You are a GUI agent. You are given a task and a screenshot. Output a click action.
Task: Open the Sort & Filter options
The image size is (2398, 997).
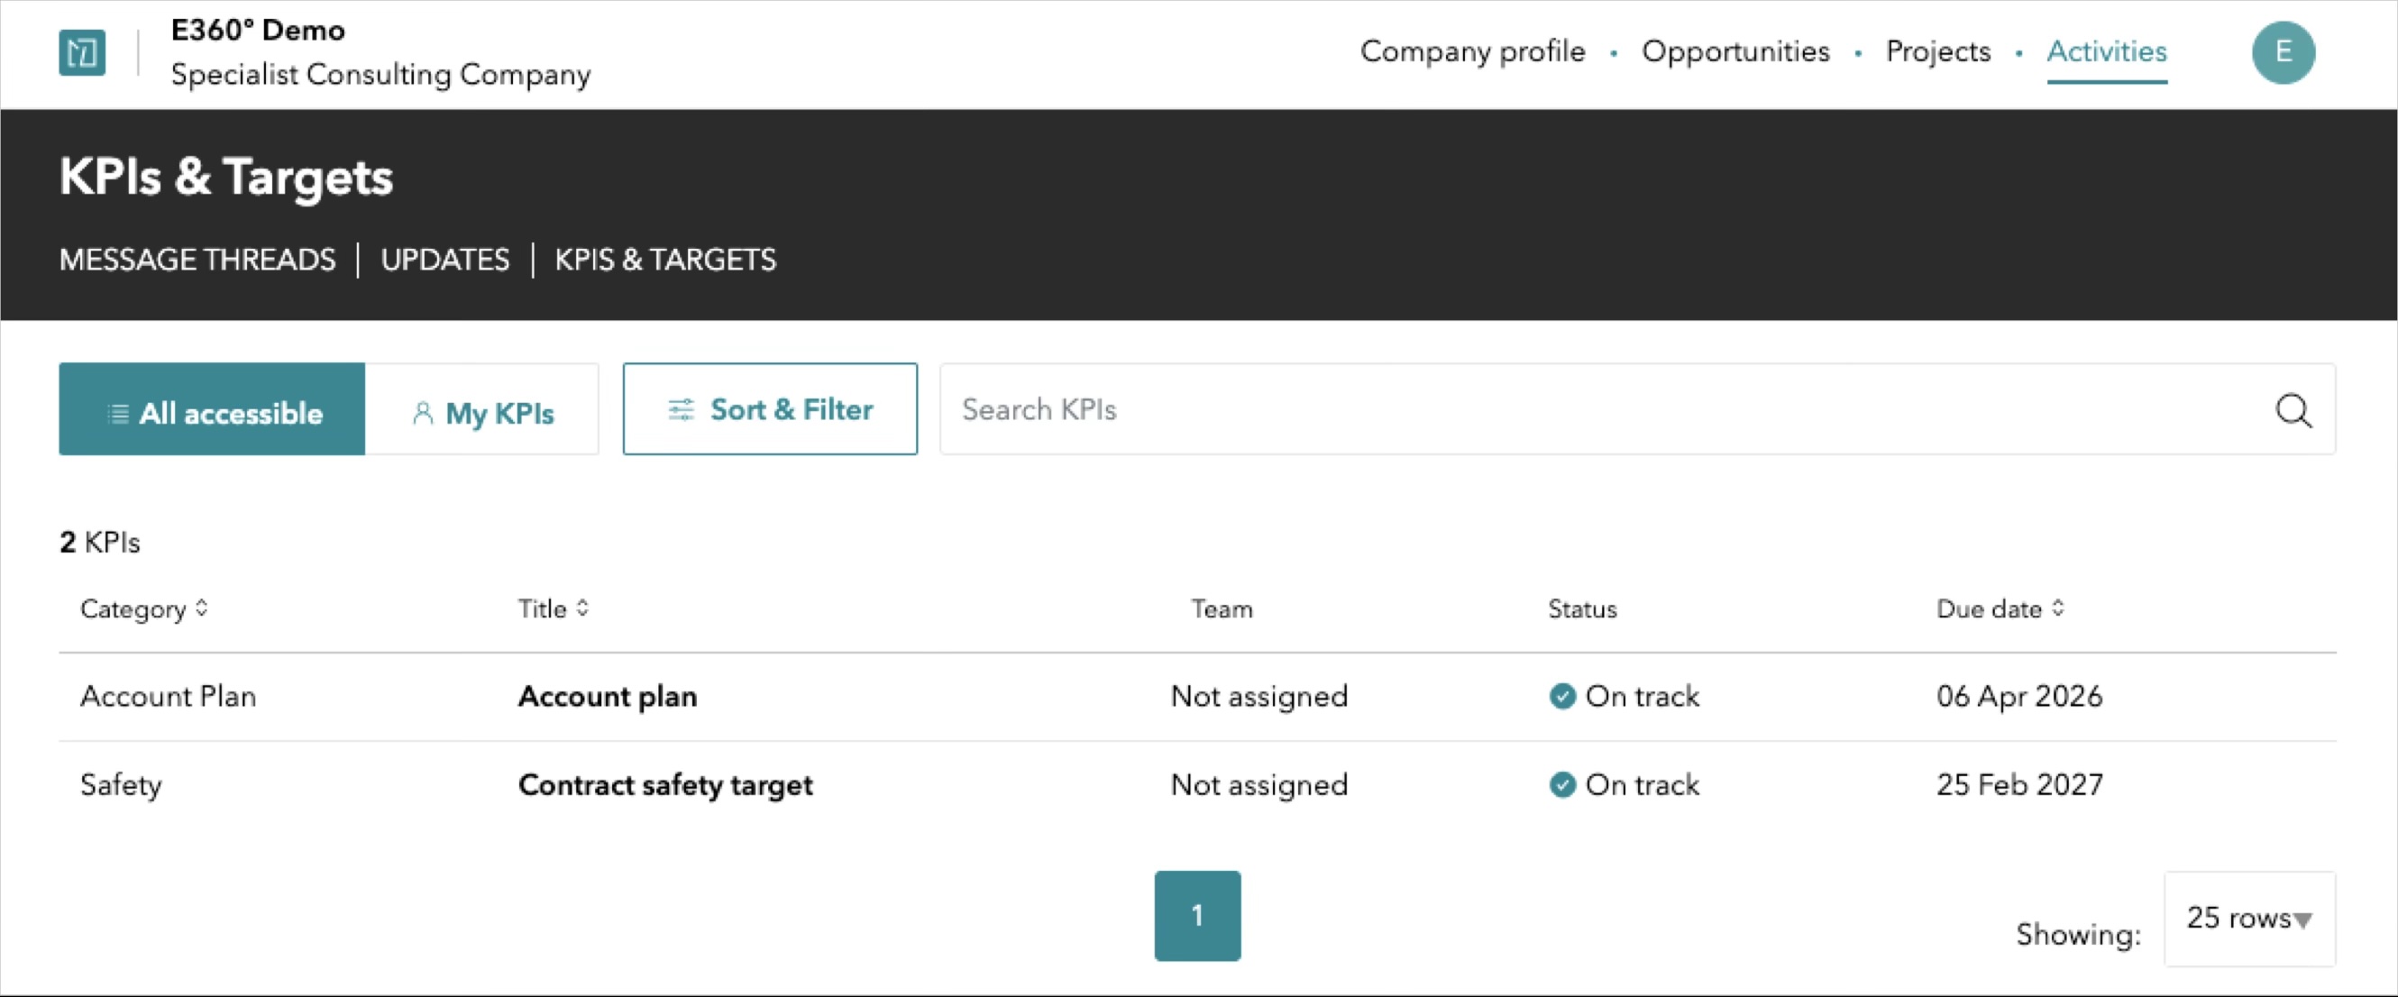pyautogui.click(x=770, y=408)
